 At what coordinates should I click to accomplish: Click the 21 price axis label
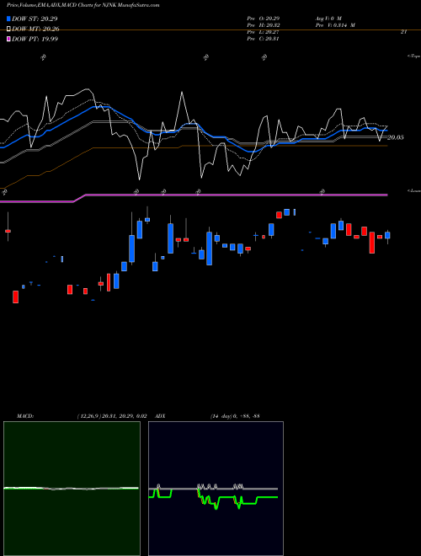[x=403, y=32]
